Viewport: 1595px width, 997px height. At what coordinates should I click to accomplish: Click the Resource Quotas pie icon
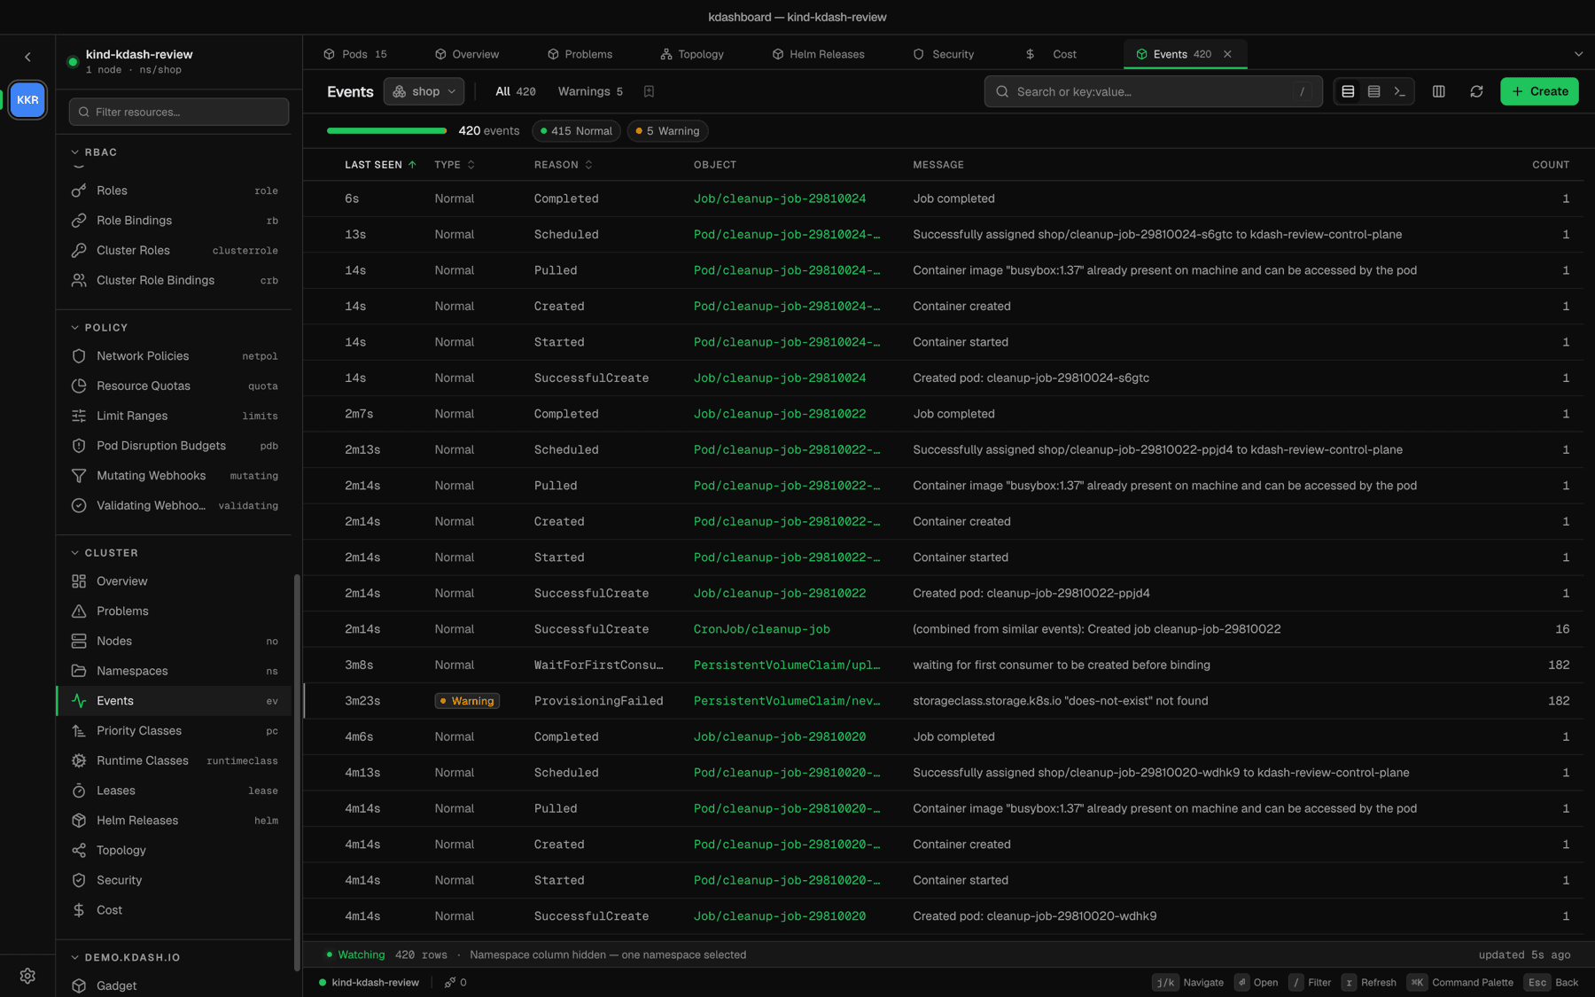[x=79, y=386]
